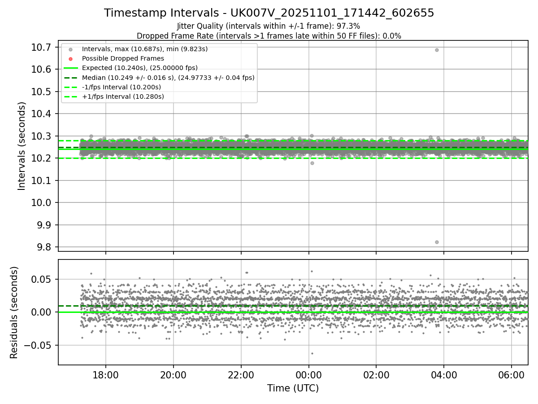Click the 'Intervals (seconds)' y-axis label
The height and width of the screenshot is (404, 538).
click(x=22, y=146)
